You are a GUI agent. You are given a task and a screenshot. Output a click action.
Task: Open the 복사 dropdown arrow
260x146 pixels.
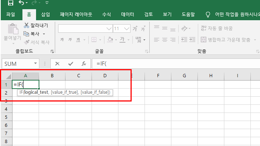tap(44, 34)
